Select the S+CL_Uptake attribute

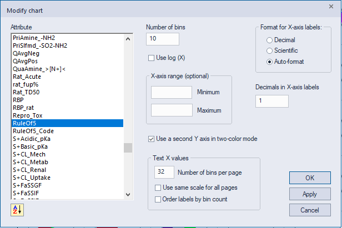point(67,178)
